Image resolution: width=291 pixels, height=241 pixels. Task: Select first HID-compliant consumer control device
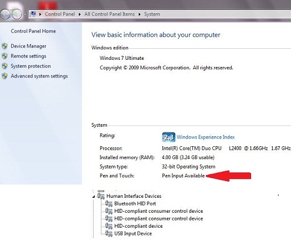159,211
